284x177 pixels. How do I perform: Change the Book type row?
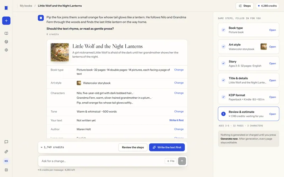179,70
